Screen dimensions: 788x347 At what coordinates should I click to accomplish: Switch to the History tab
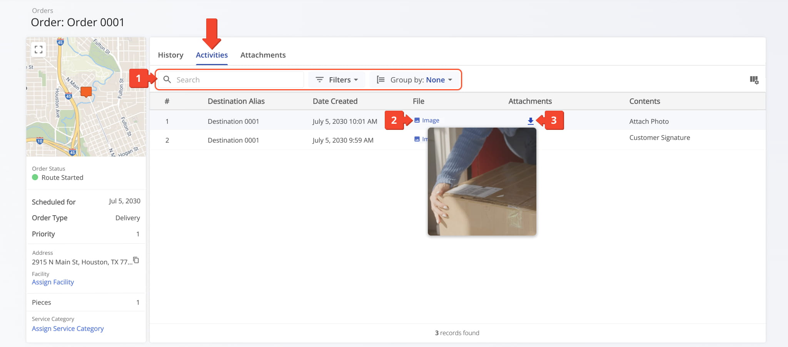click(170, 55)
